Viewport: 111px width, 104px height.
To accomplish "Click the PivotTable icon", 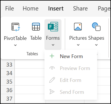I will 16,27.
